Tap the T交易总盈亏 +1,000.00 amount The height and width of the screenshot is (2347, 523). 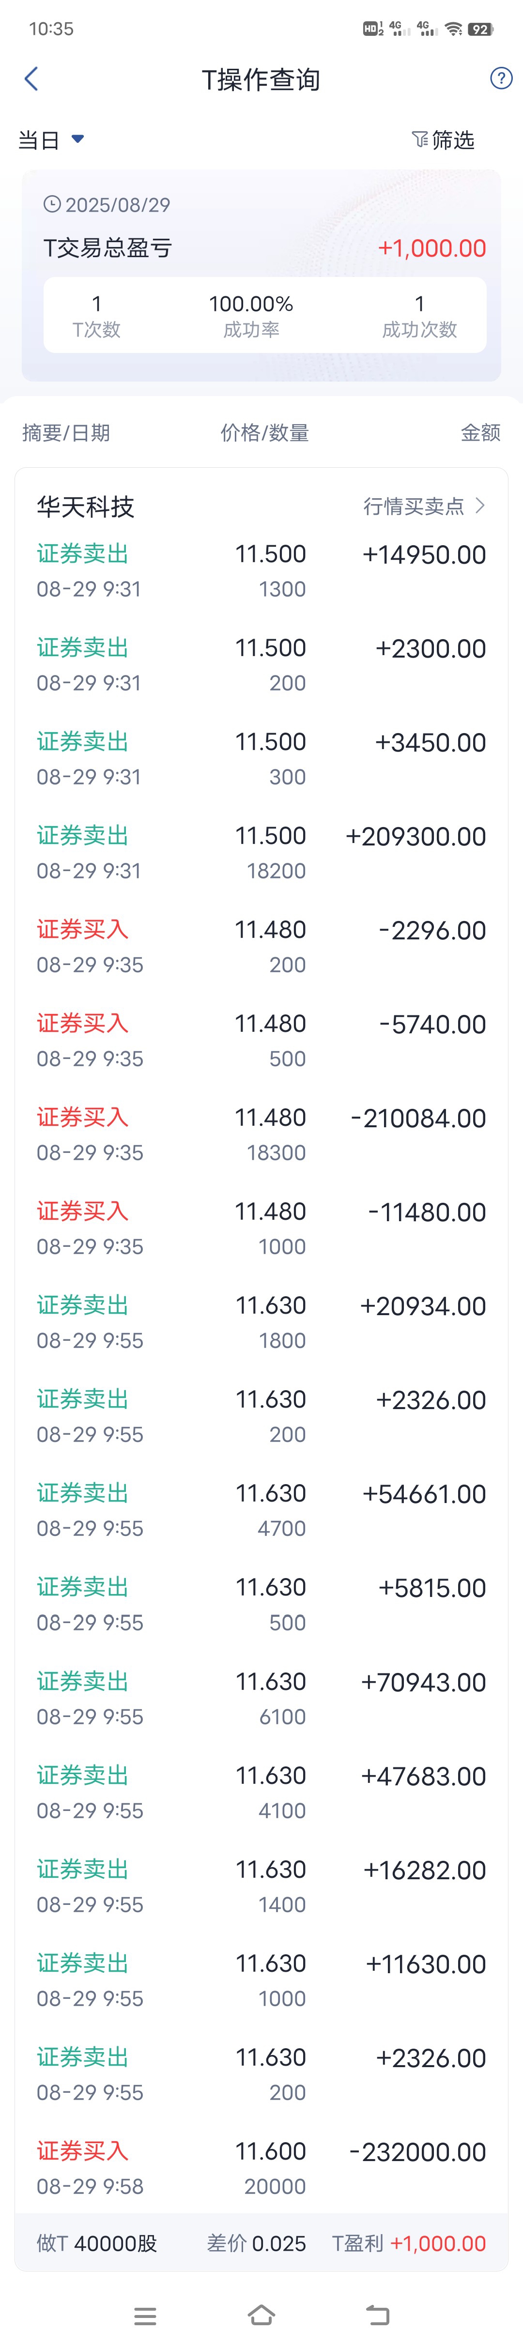pyautogui.click(x=432, y=248)
